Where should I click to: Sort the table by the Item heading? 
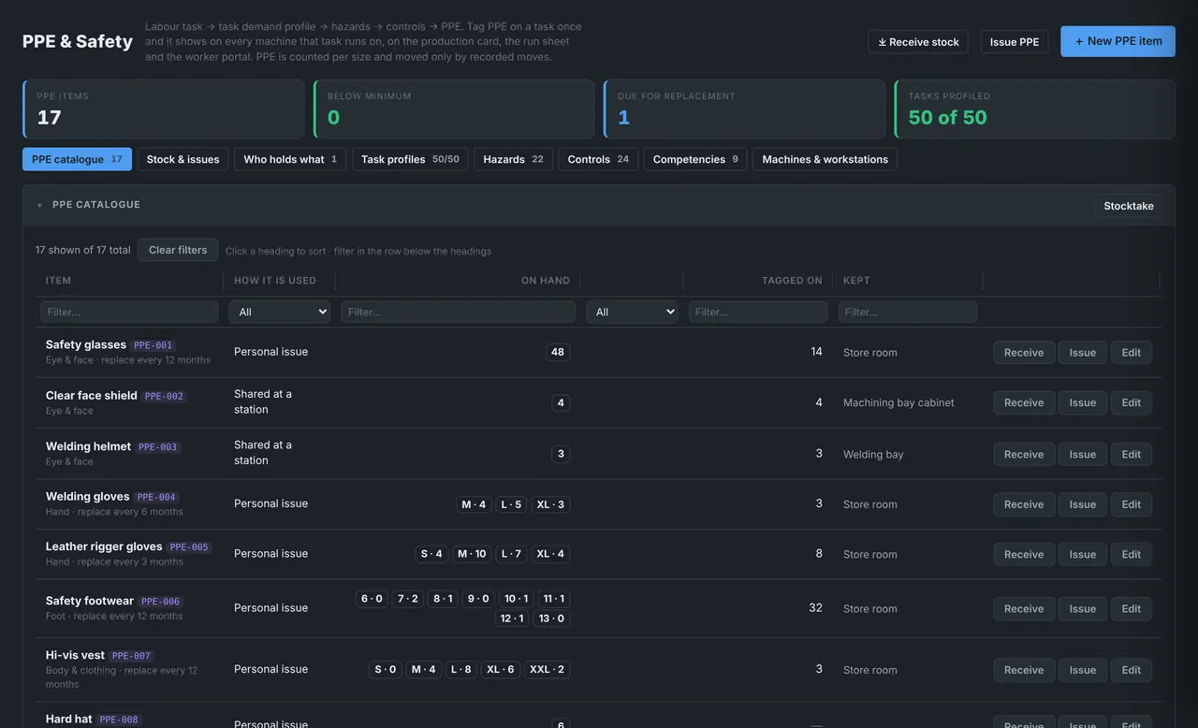coord(58,281)
